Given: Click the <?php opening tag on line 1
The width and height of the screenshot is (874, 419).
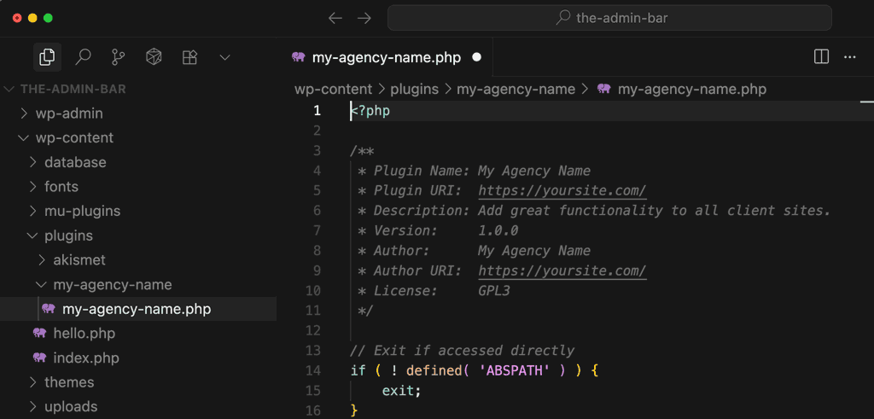Looking at the screenshot, I should [x=370, y=111].
